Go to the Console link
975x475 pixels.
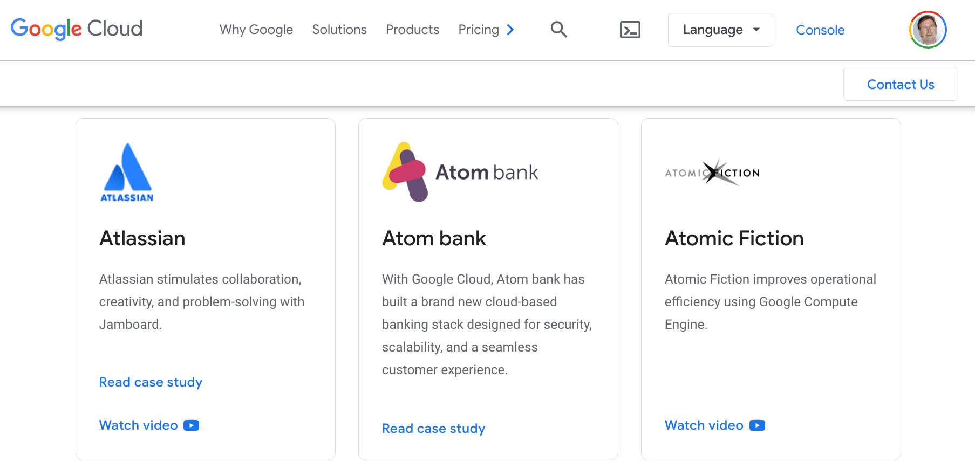click(x=820, y=30)
